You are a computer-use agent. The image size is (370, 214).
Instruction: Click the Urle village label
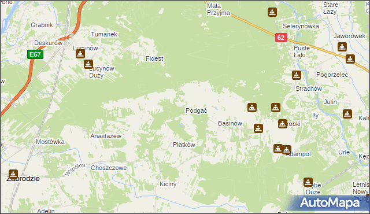pyautogui.click(x=344, y=152)
